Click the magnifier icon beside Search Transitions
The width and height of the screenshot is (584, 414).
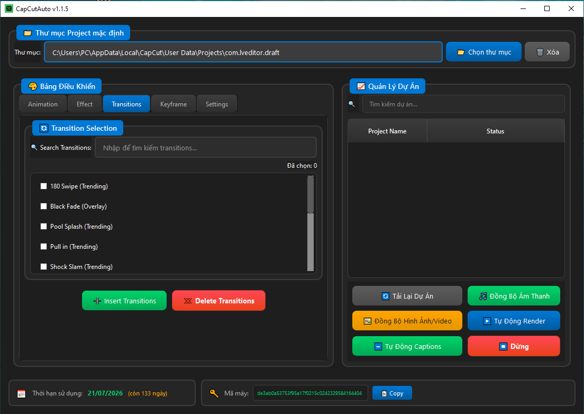pyautogui.click(x=34, y=147)
